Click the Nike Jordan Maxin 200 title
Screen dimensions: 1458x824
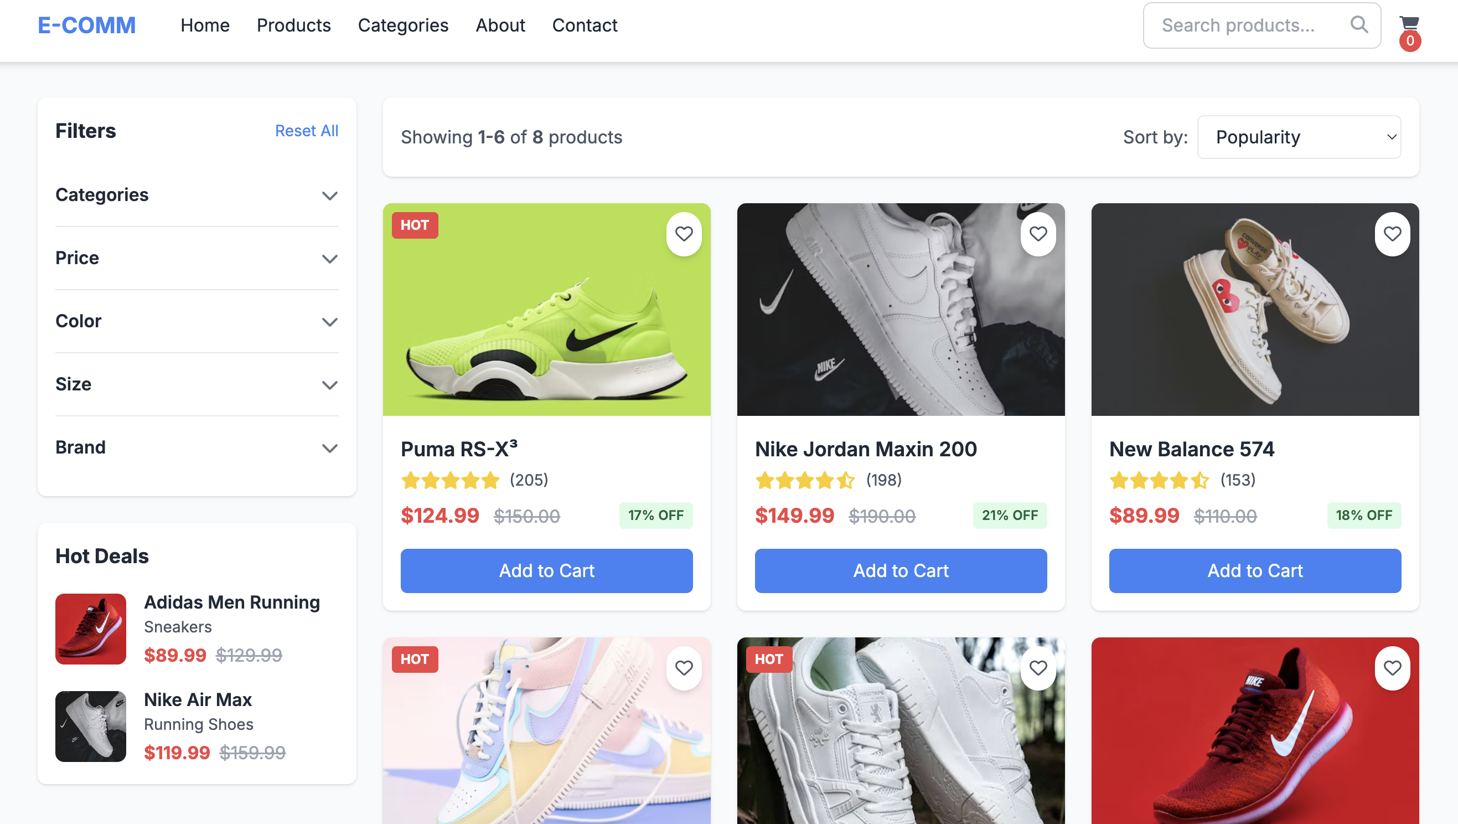tap(866, 449)
